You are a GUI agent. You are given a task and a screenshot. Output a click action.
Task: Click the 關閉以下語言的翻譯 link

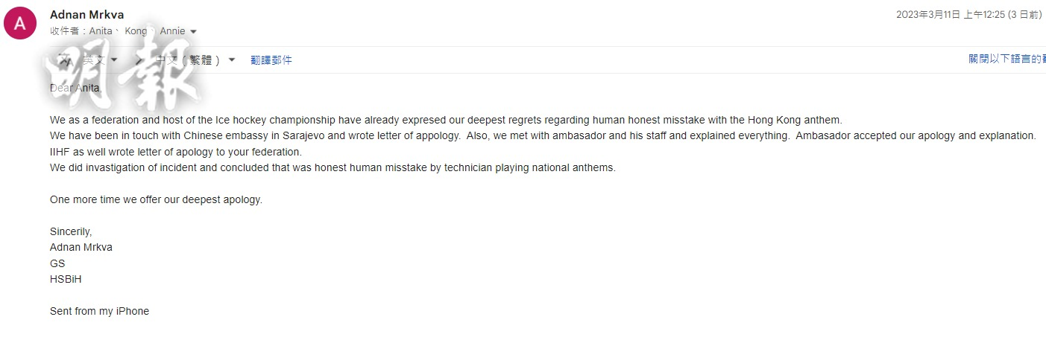(1006, 60)
